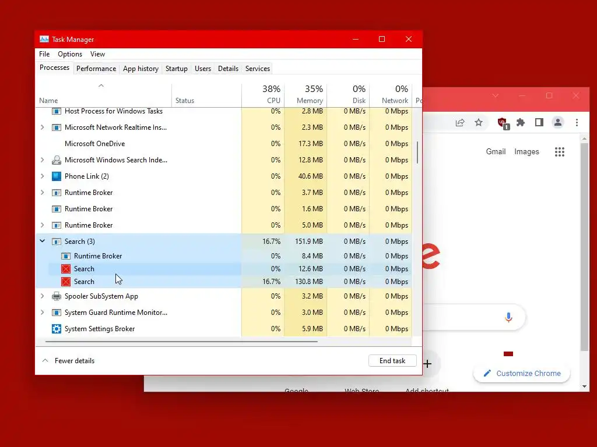Collapse the Search (3) group

[x=42, y=241]
